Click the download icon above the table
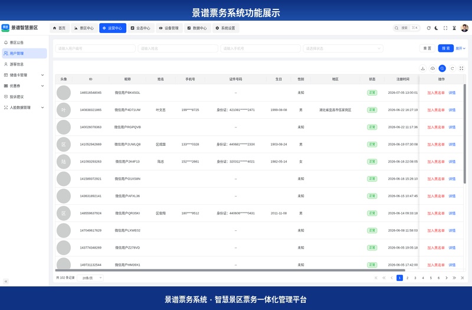Image resolution: width=472 pixels, height=310 pixels. coord(422,68)
